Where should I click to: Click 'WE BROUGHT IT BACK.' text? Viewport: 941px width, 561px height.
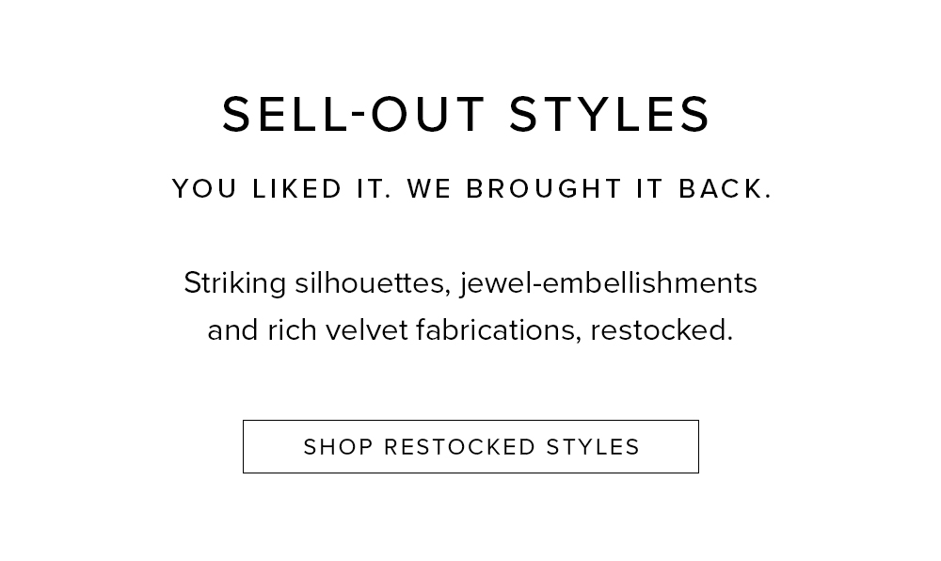(589, 188)
